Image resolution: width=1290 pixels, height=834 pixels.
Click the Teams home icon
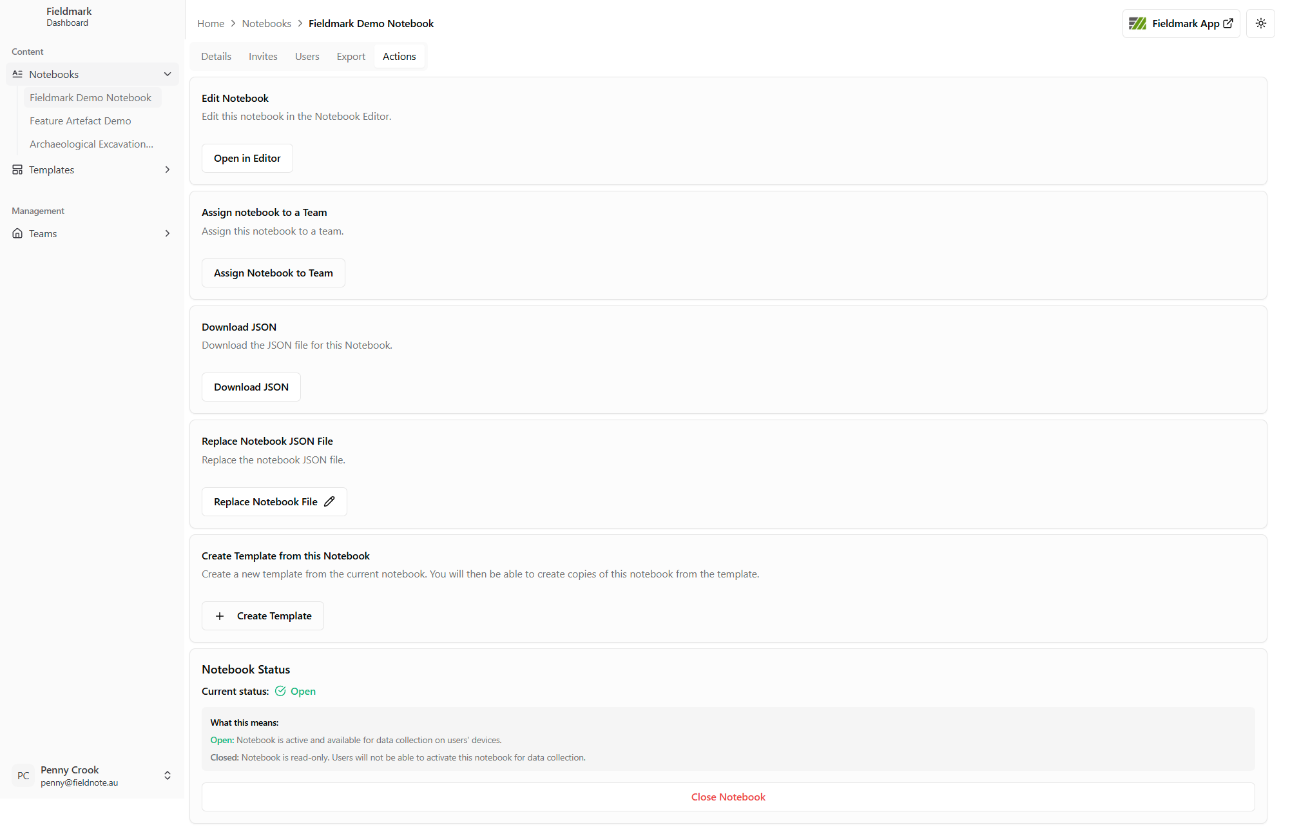[x=17, y=233]
